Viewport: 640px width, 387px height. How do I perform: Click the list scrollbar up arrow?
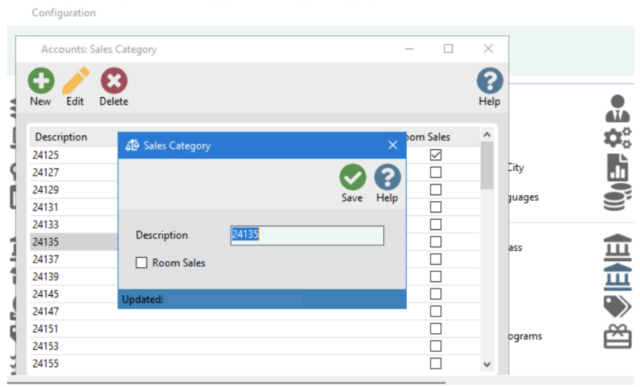coord(486,136)
